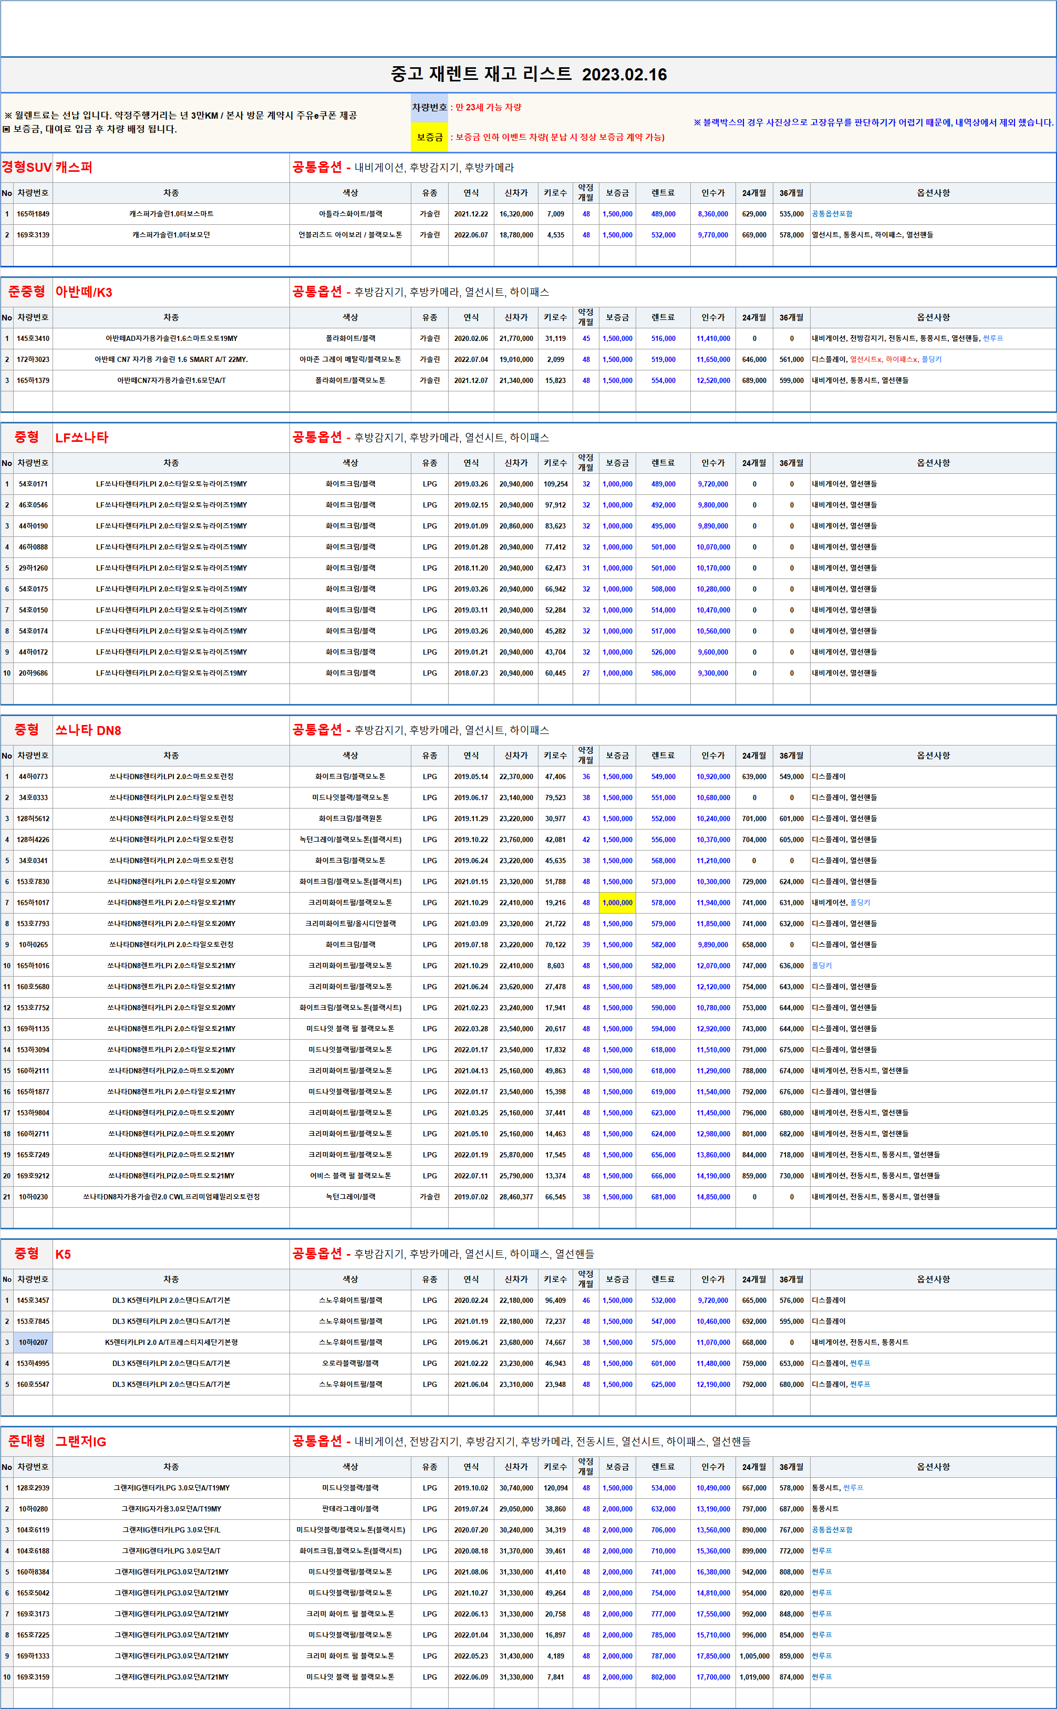Click '인수가' header in the 그랜저IG table
Image resolution: width=1057 pixels, height=1709 pixels.
pyautogui.click(x=713, y=1466)
